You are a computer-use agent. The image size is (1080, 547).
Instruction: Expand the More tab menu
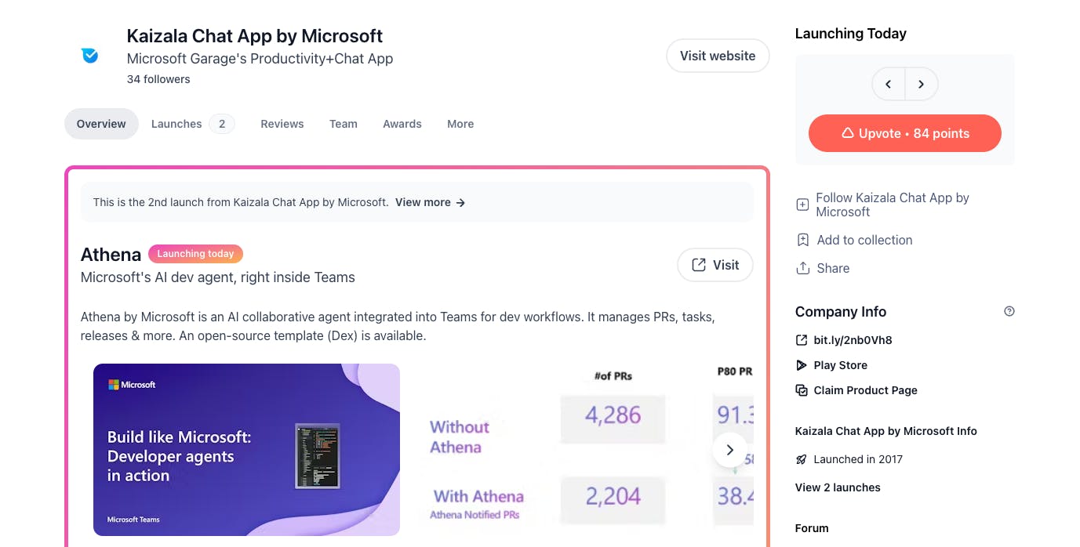pos(460,124)
